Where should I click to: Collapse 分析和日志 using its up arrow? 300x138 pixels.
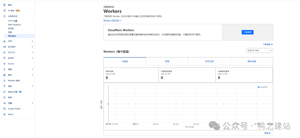tap(32, 16)
